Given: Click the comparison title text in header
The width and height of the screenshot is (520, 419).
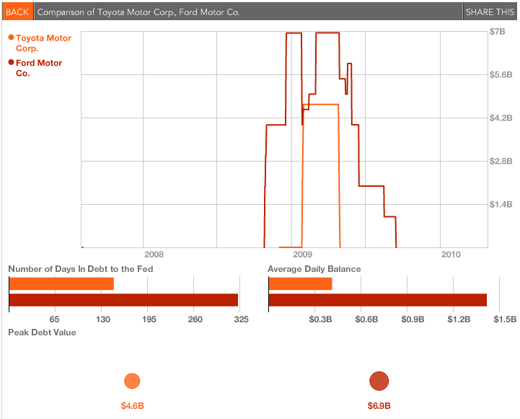Looking at the screenshot, I should point(138,12).
